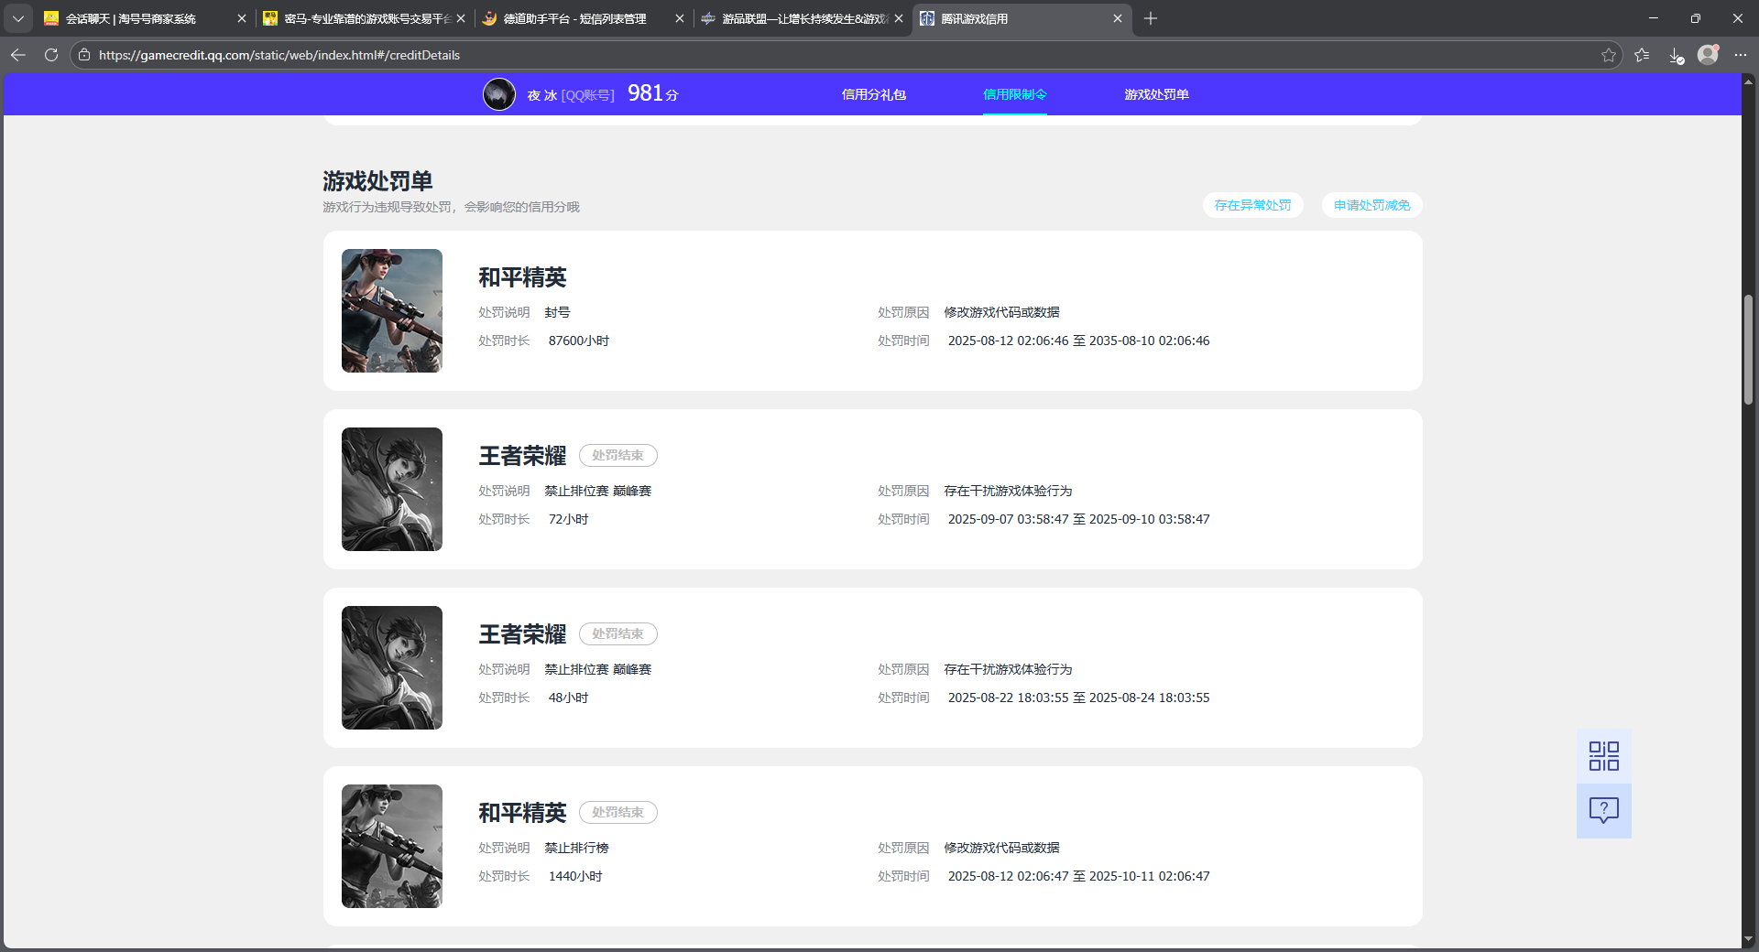Refresh the current page
1759x952 pixels.
tap(51, 55)
